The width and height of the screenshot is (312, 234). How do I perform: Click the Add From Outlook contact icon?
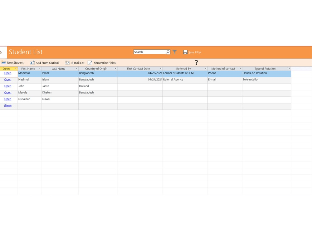(x=32, y=63)
